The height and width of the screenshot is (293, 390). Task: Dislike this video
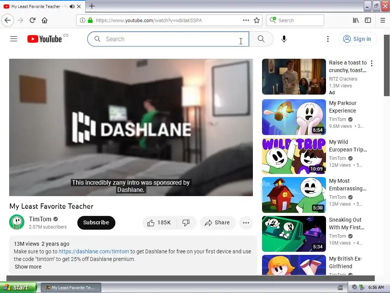point(186,222)
